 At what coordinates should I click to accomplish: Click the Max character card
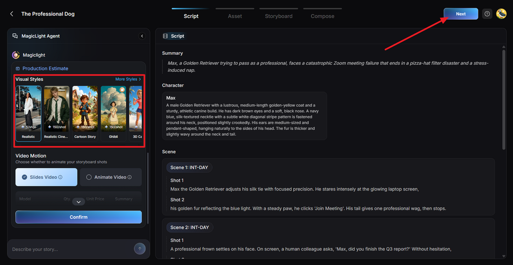tap(244, 116)
